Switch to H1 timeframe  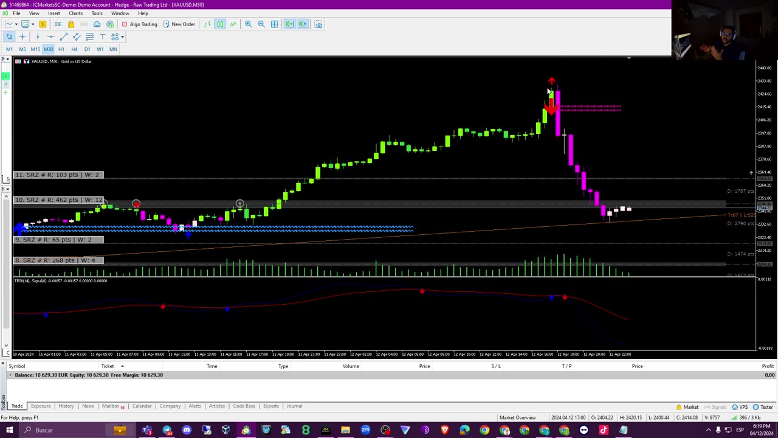pos(61,49)
